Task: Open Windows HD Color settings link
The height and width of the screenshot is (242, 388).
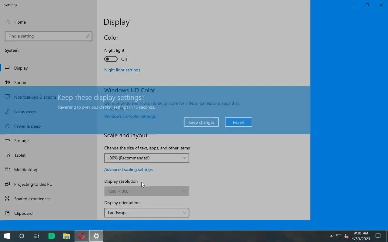Action: point(130,116)
